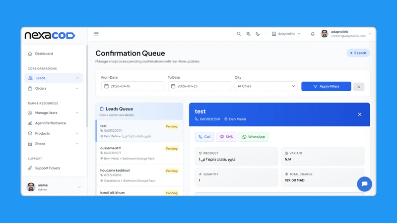
Task: Click the adaptolink profile avatar
Action: coord(325,34)
